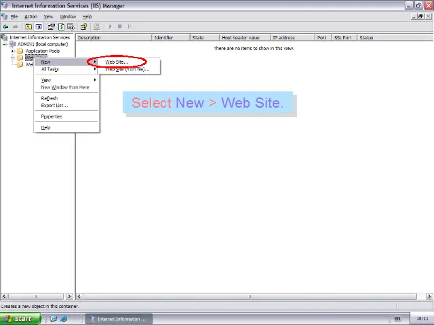
Task: Choose Help in context menu
Action: click(x=66, y=128)
